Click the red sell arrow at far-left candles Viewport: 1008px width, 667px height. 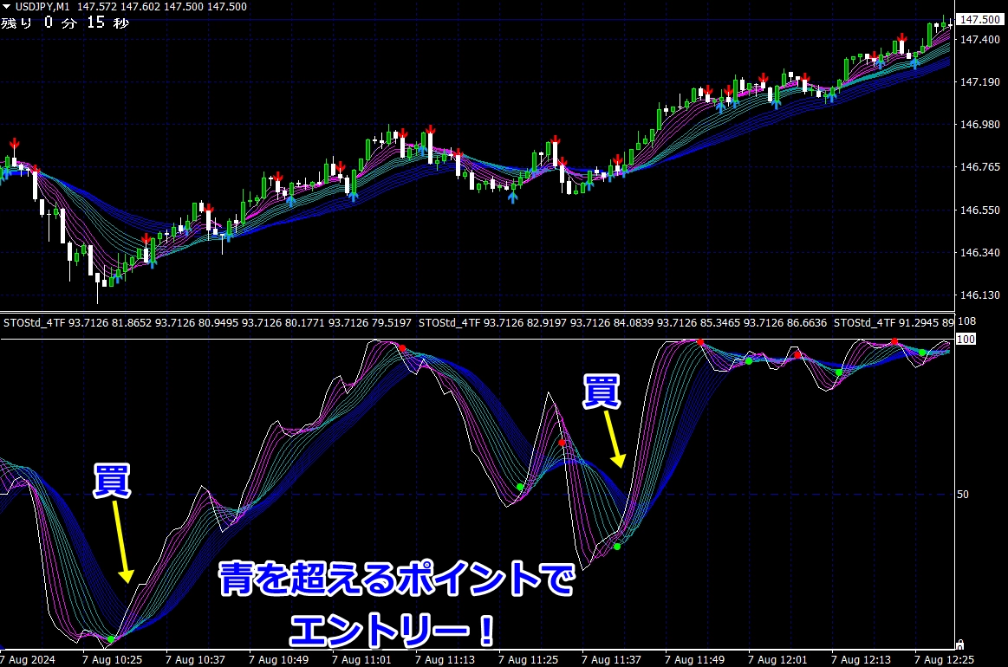point(14,144)
